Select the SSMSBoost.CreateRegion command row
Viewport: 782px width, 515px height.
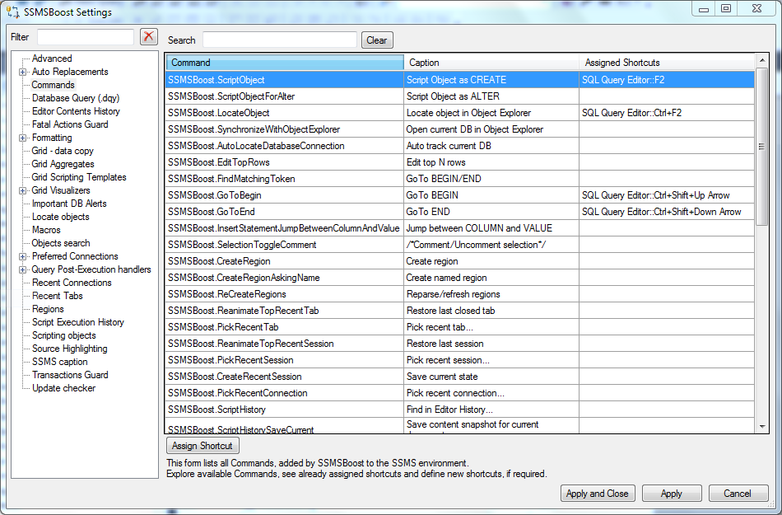coord(460,261)
